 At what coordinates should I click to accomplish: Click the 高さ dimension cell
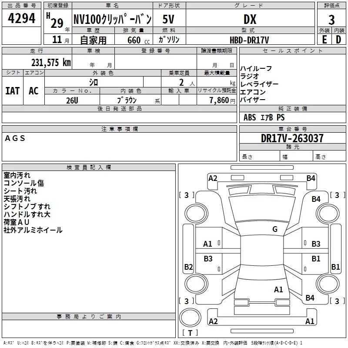pyautogui.click(x=330, y=156)
